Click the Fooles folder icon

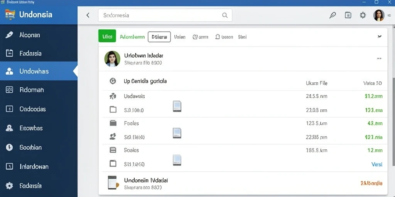pos(113,123)
